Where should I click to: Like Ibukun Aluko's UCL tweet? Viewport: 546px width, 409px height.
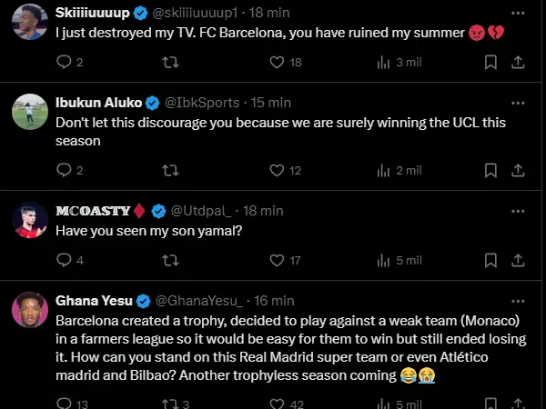pos(278,170)
